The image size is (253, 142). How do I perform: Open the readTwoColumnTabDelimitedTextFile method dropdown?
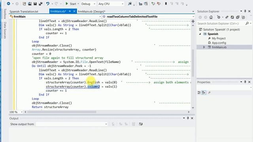(149, 17)
